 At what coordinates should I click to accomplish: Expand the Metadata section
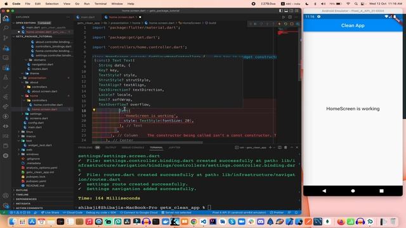point(23,204)
